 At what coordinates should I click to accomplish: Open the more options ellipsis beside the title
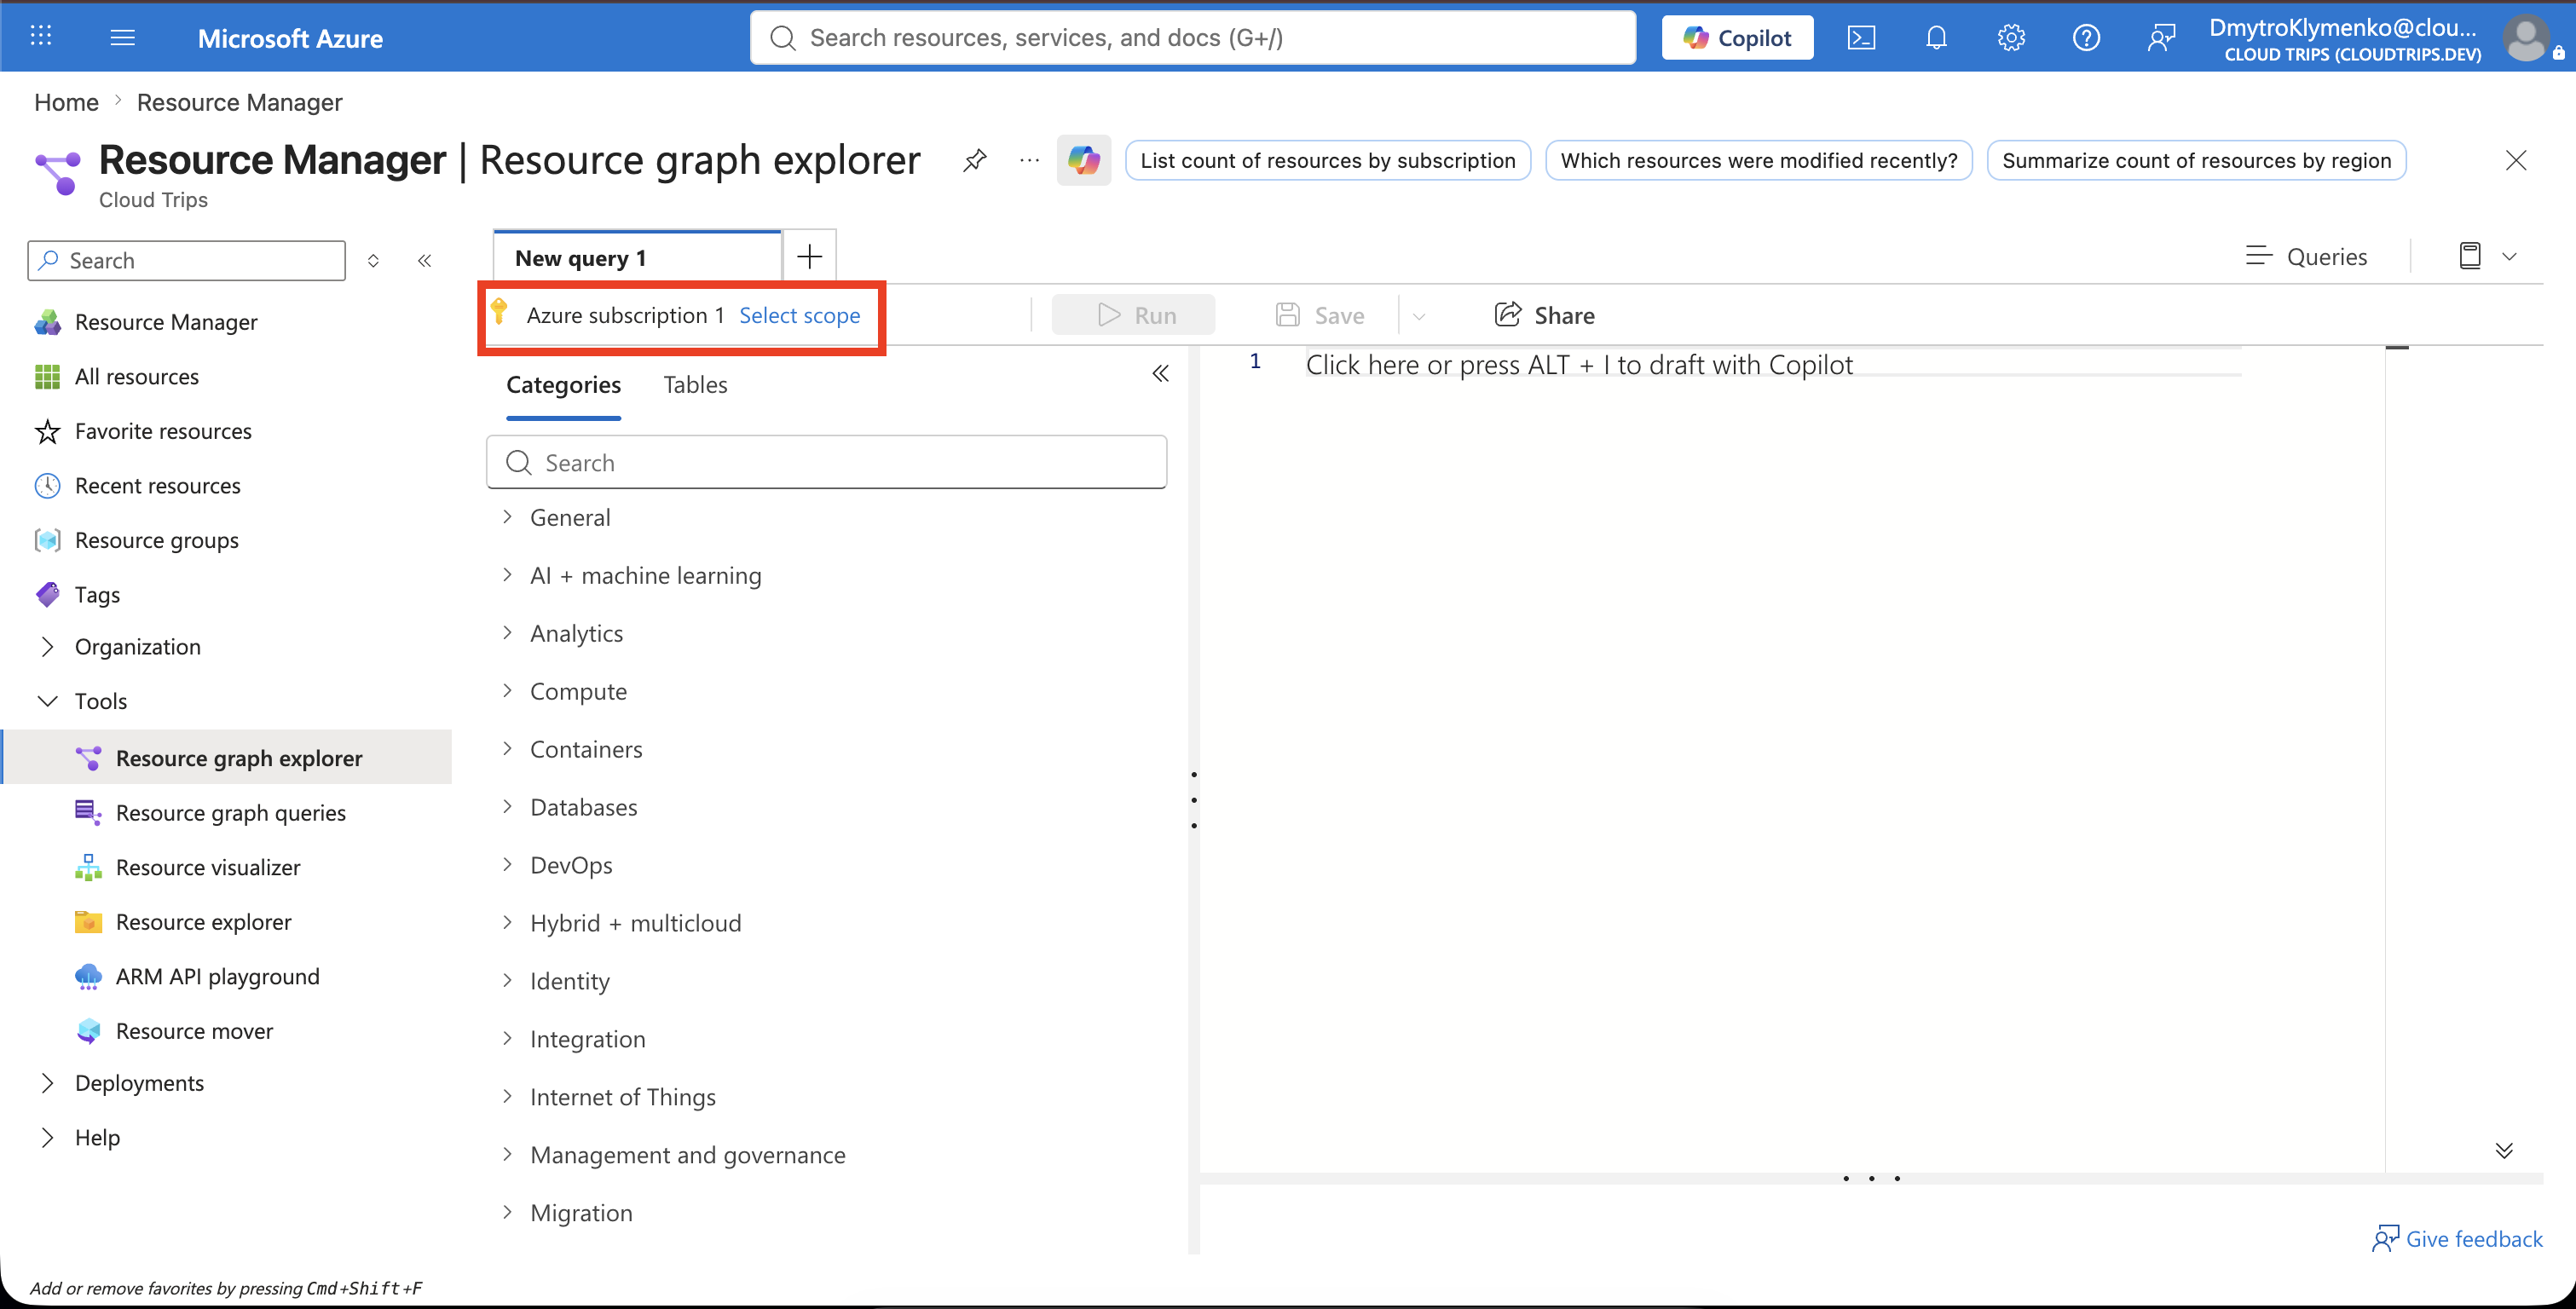pyautogui.click(x=1029, y=160)
